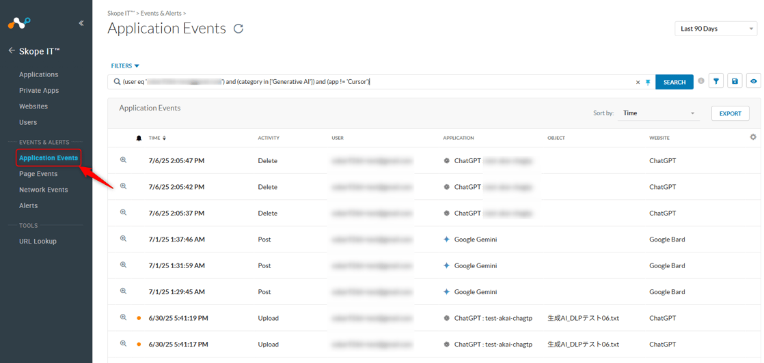Image resolution: width=764 pixels, height=363 pixels.
Task: Sort by the TIME column header
Action: point(157,139)
